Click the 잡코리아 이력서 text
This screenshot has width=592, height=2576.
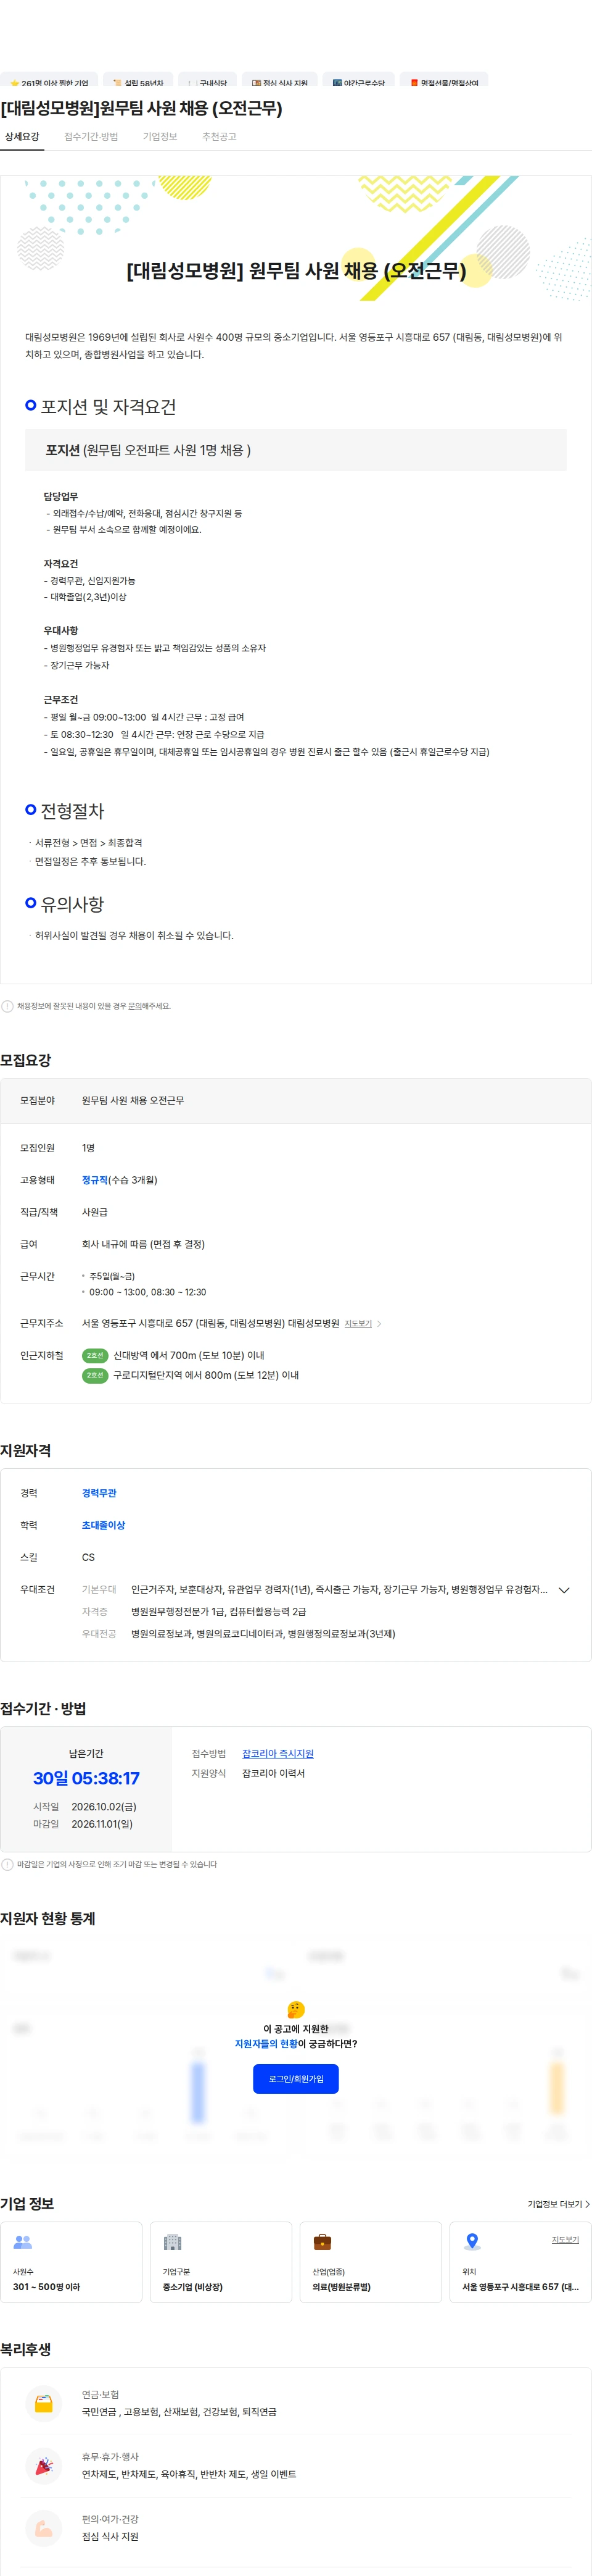(x=274, y=1773)
